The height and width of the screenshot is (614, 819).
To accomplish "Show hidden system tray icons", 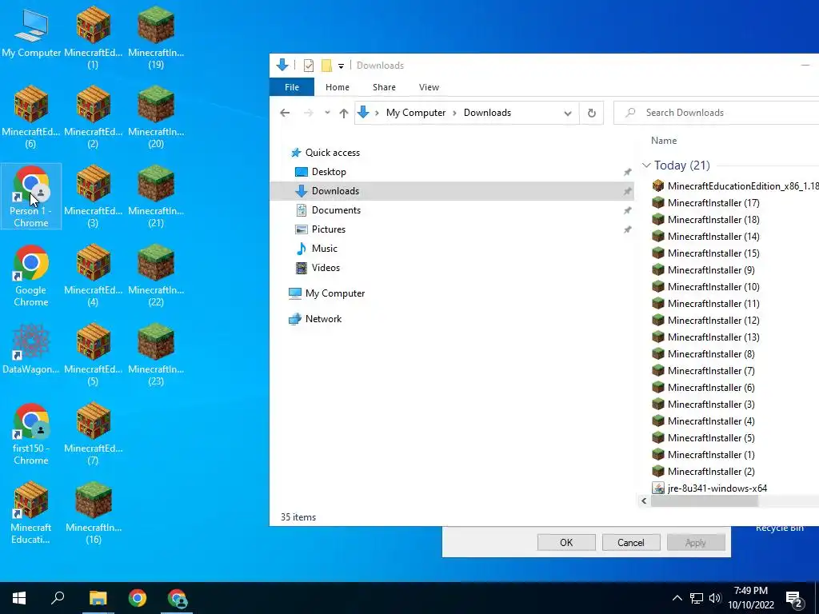I will click(677, 598).
